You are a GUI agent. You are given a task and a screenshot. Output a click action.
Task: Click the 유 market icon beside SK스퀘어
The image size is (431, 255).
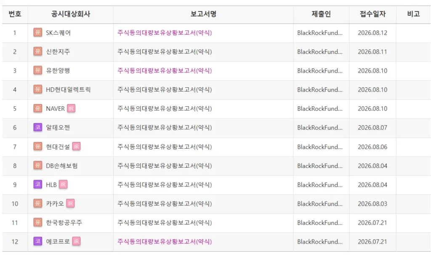tap(37, 32)
